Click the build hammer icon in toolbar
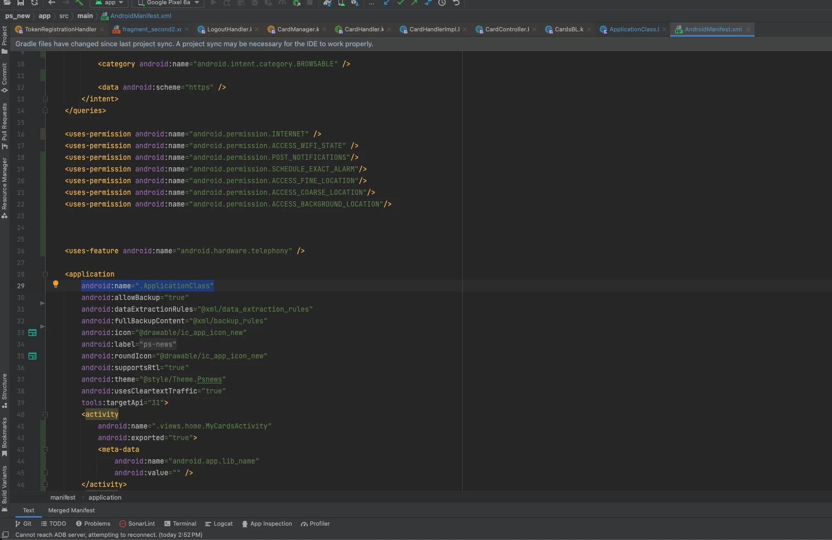 [80, 3]
